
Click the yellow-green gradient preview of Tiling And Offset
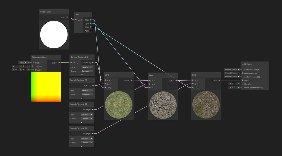pyautogui.click(x=46, y=87)
